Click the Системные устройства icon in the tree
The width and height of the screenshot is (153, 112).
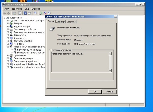(x=11, y=61)
